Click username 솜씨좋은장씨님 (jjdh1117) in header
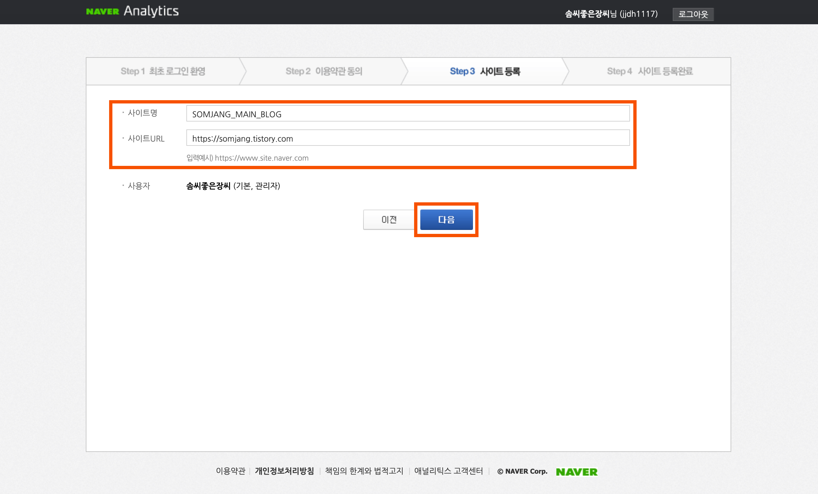 (x=611, y=14)
